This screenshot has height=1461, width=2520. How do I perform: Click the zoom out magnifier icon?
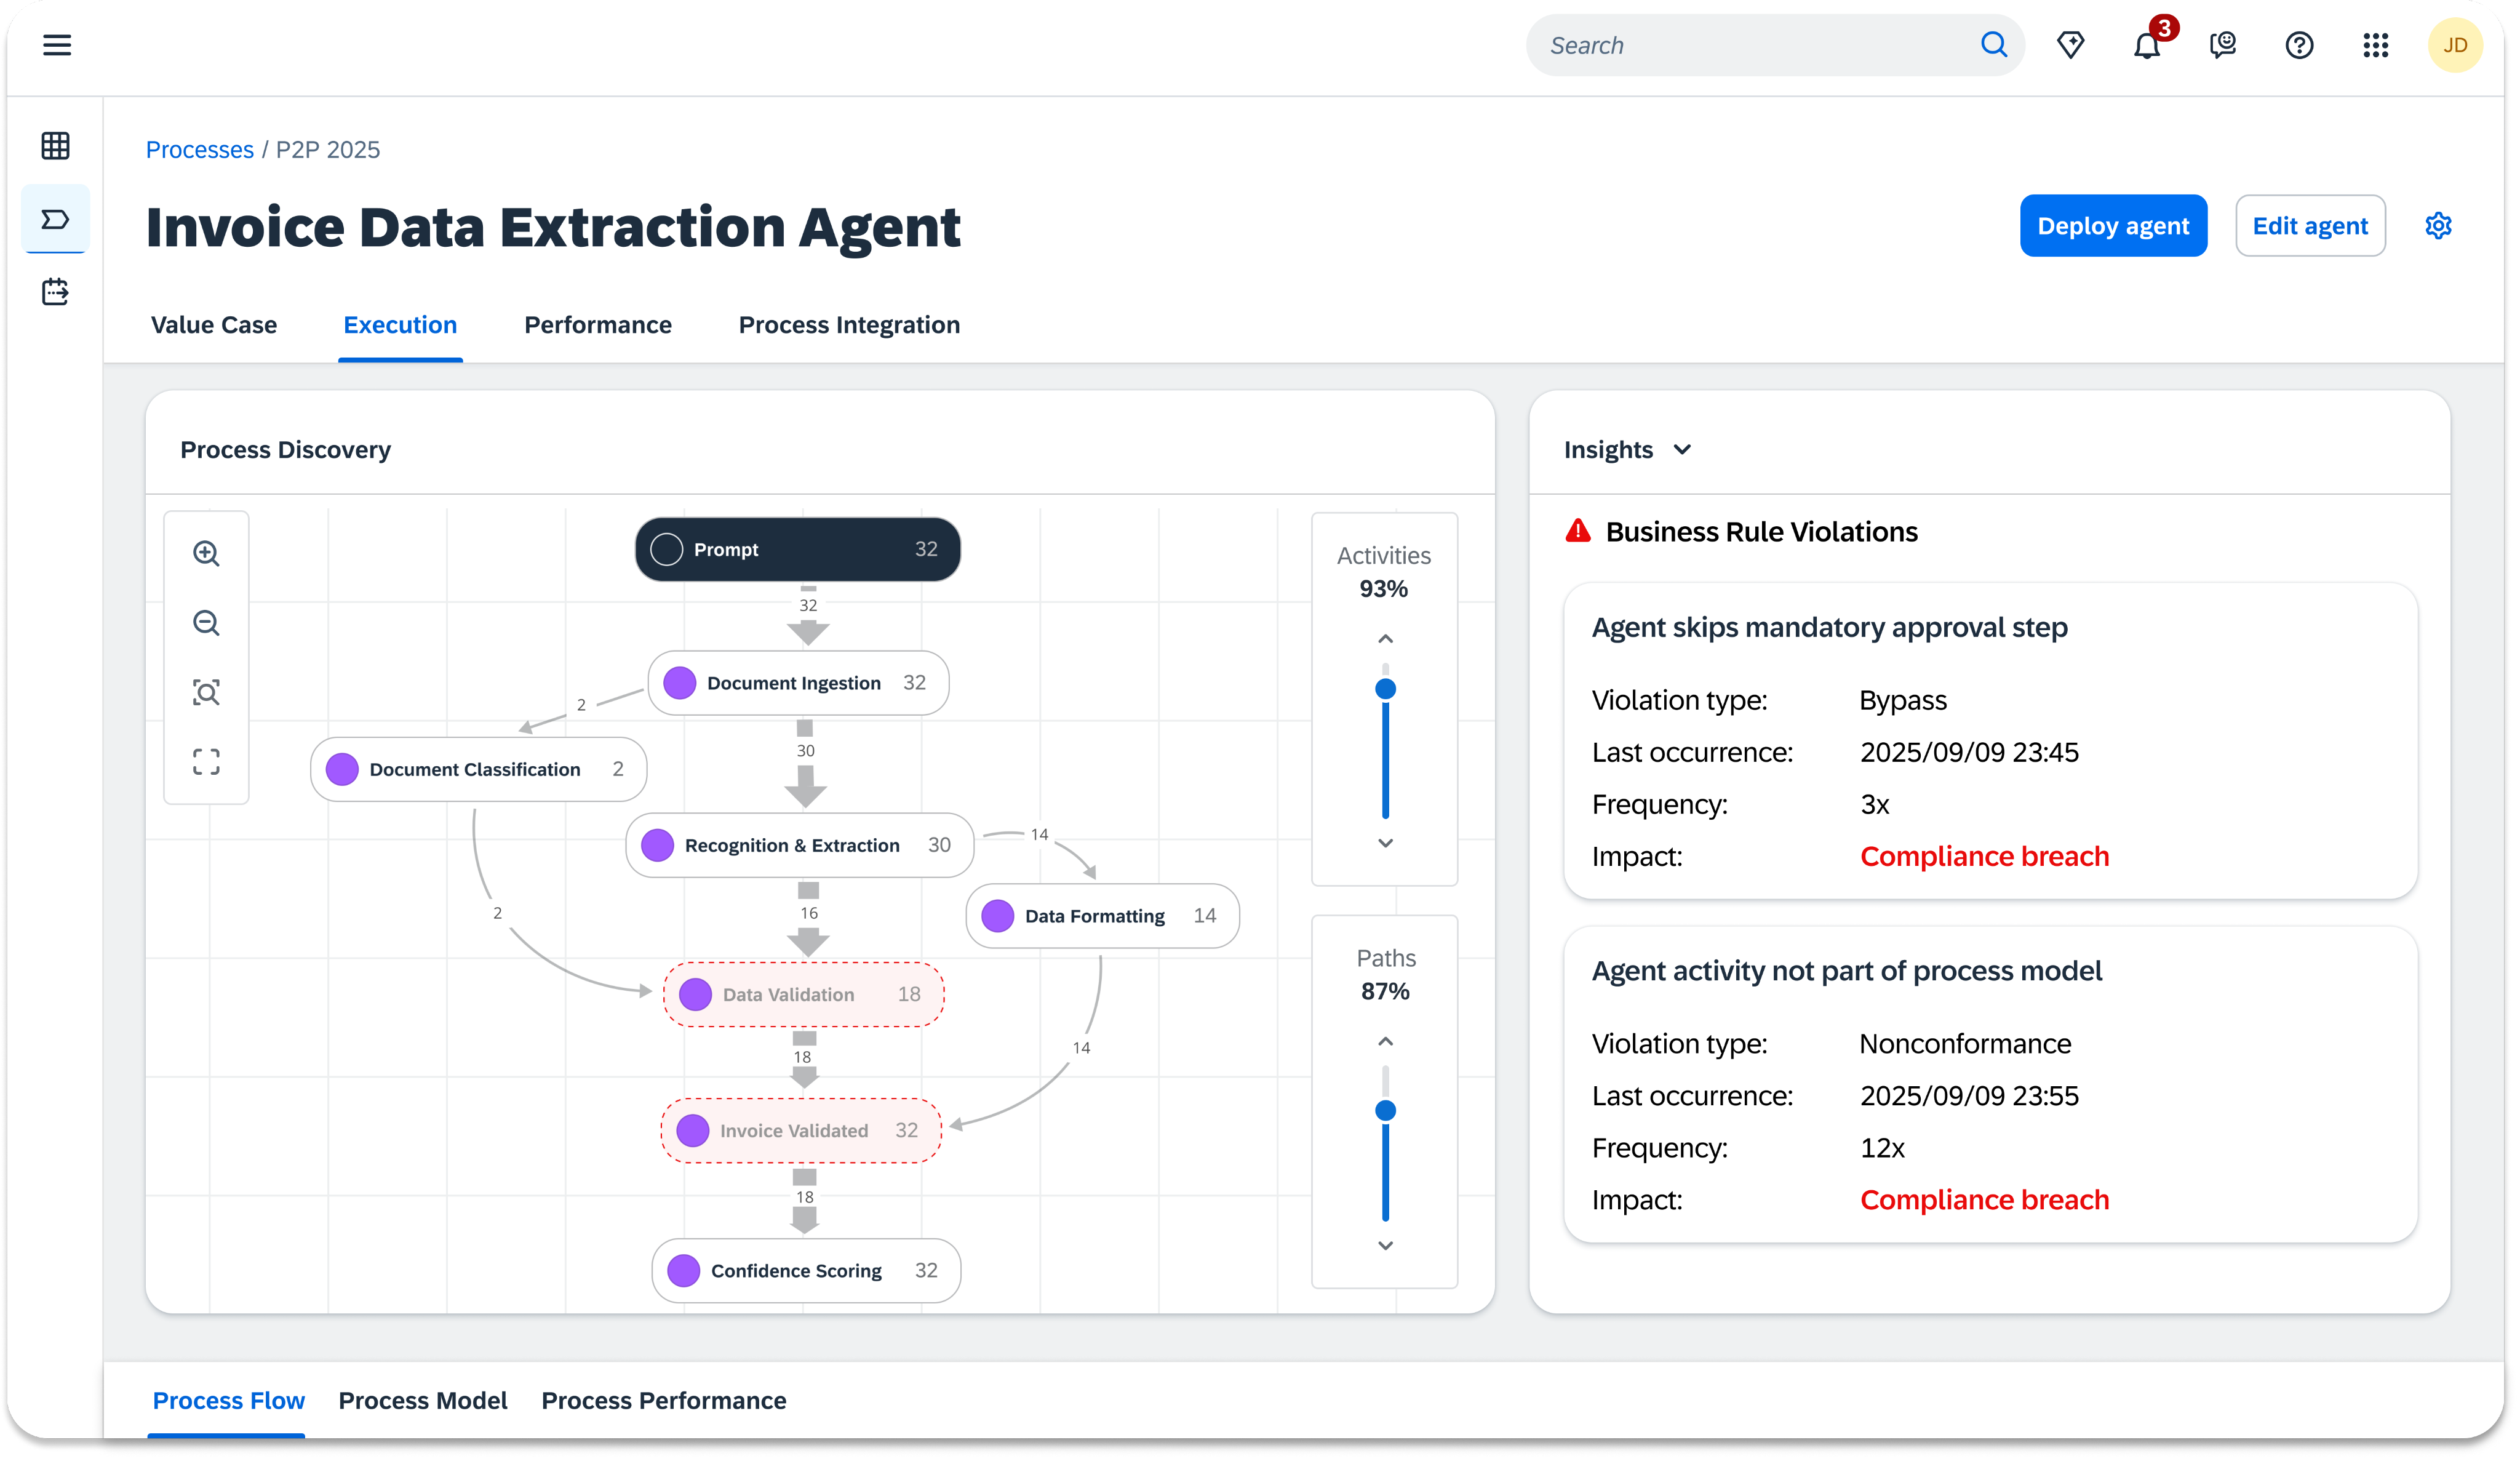206,623
